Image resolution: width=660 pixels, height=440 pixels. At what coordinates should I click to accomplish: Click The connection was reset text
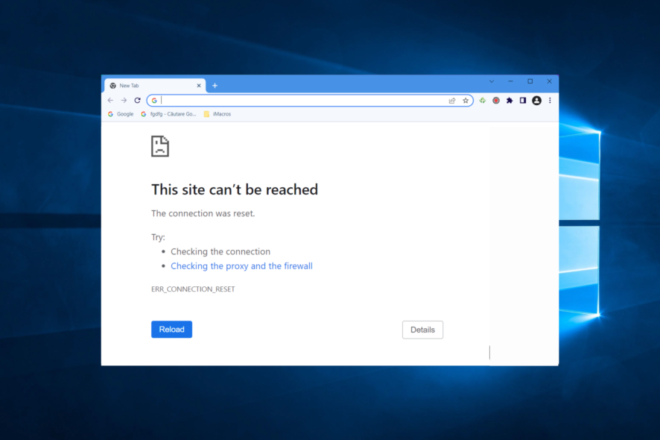pyautogui.click(x=203, y=213)
